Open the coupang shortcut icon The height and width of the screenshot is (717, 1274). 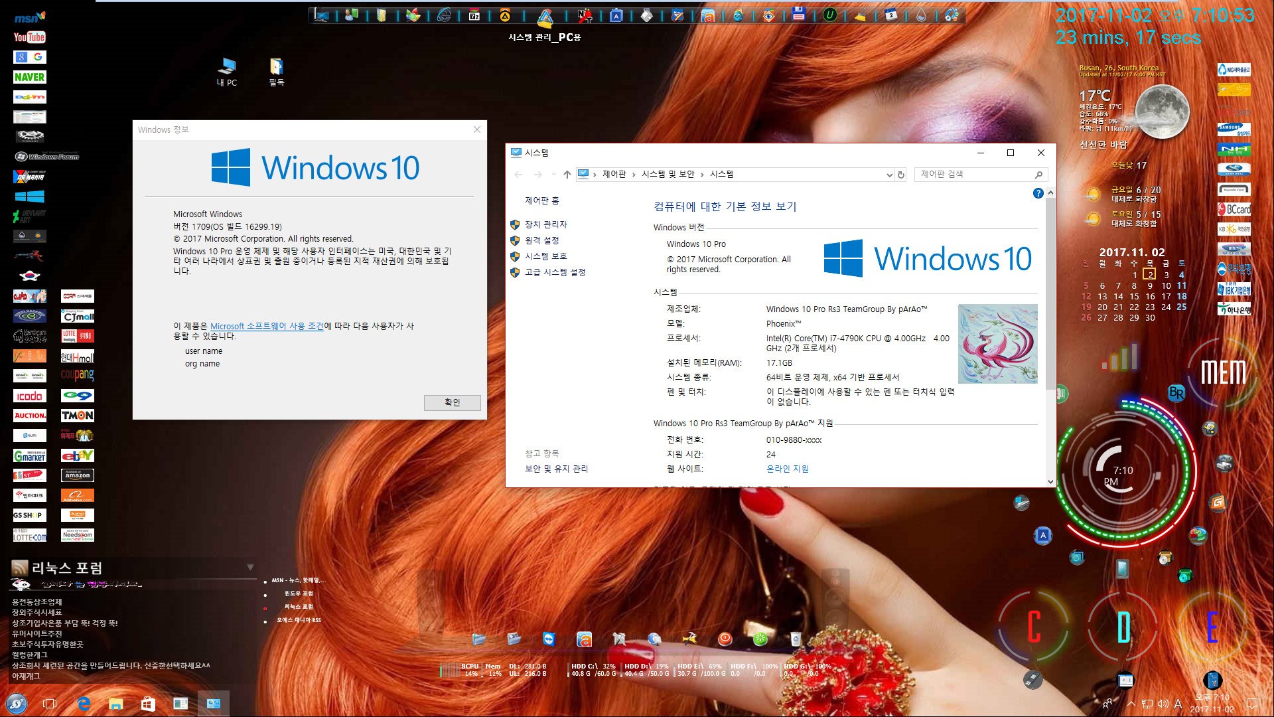click(x=77, y=374)
